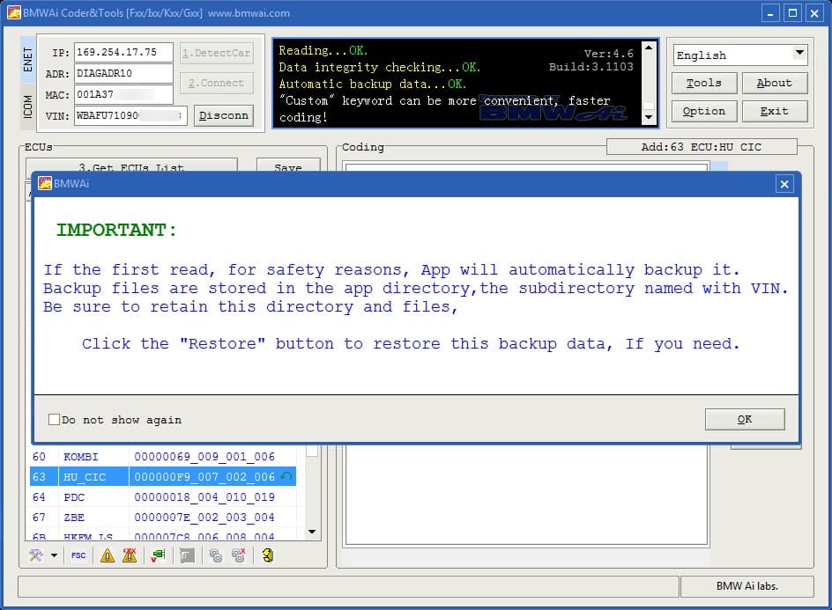The height and width of the screenshot is (610, 832).
Task: Click the Save button in ECUs panel
Action: (x=288, y=165)
